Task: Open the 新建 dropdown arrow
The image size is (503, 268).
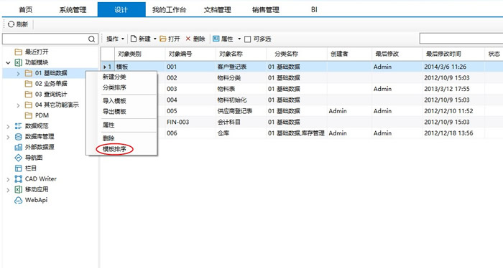Action: click(x=155, y=39)
